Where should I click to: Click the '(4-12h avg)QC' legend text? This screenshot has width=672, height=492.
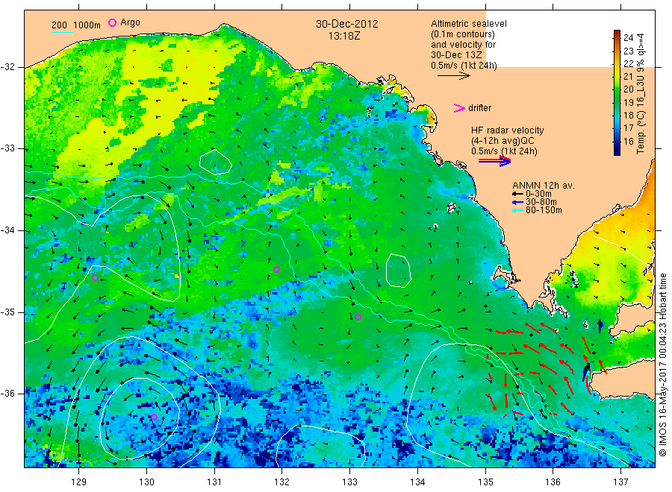click(x=503, y=141)
